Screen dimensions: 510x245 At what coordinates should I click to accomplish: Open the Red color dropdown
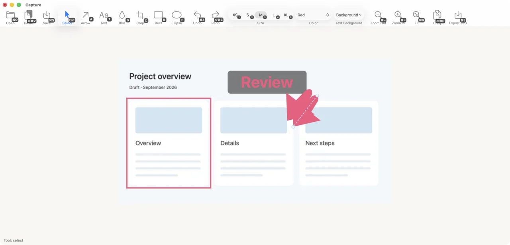pos(313,15)
